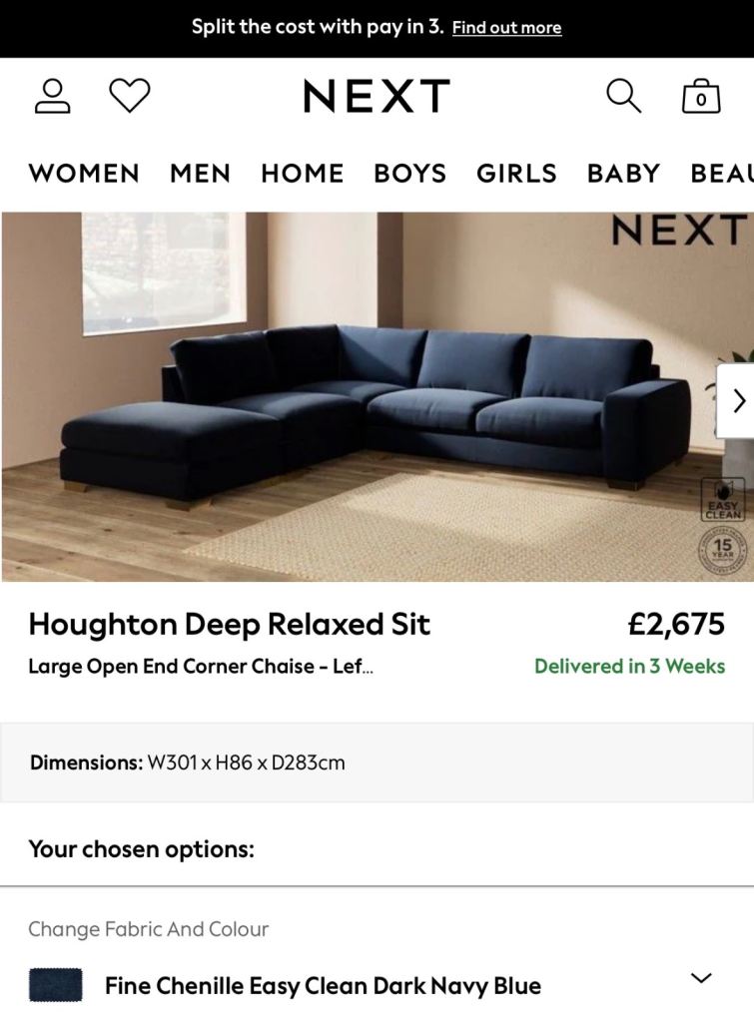Click the 15 Year guarantee badge
Screen dimensions: 754x1022
click(723, 550)
